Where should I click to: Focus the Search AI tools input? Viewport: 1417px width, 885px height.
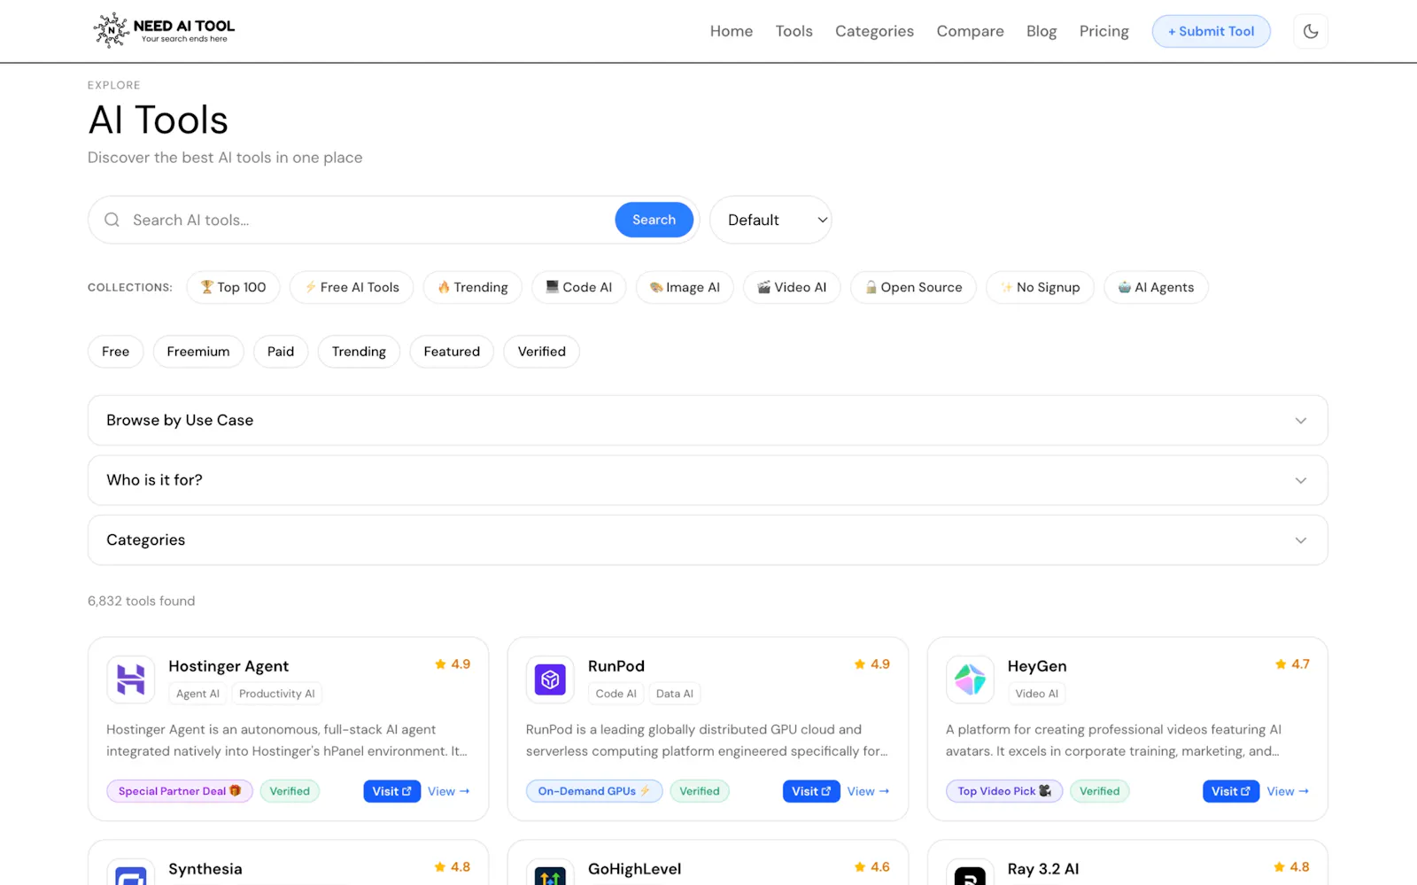pyautogui.click(x=368, y=220)
